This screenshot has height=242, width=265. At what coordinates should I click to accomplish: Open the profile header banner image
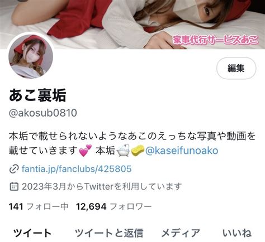tap(132, 25)
